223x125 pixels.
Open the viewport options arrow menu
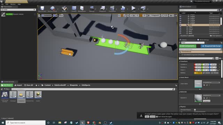[39, 15]
